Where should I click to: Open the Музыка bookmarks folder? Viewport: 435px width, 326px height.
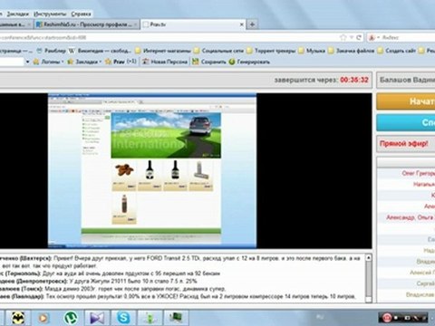312,51
